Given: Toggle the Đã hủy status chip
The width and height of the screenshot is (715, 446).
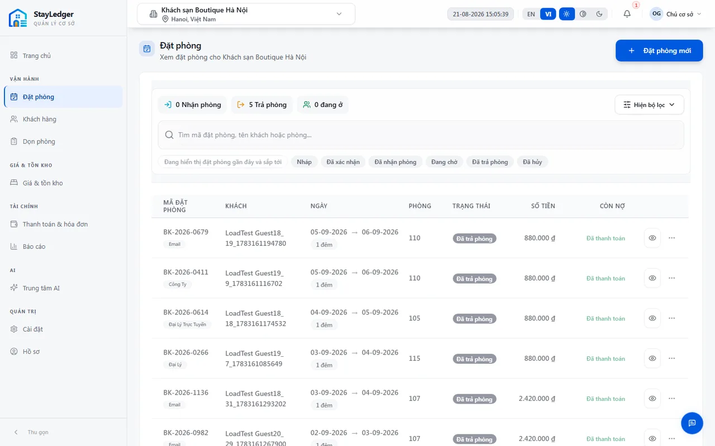Looking at the screenshot, I should 532,162.
